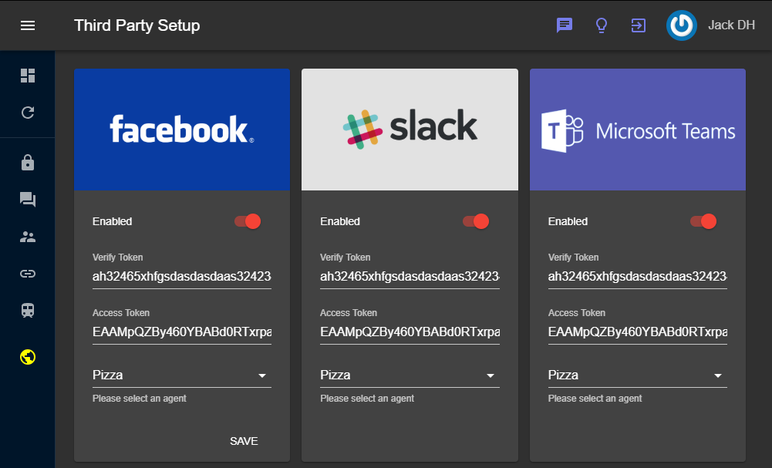Click the people group icon in sidebar
This screenshot has height=468, width=772.
pyautogui.click(x=28, y=237)
